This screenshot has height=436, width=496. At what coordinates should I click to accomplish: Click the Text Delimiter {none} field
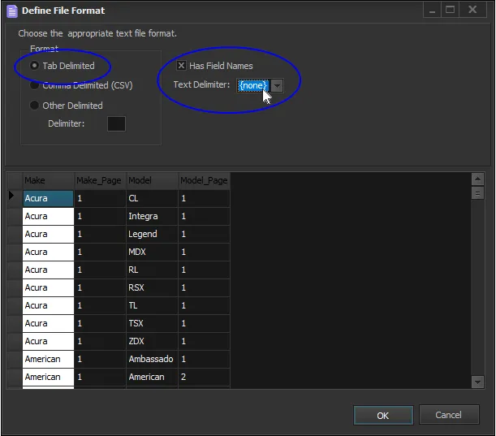pyautogui.click(x=252, y=85)
